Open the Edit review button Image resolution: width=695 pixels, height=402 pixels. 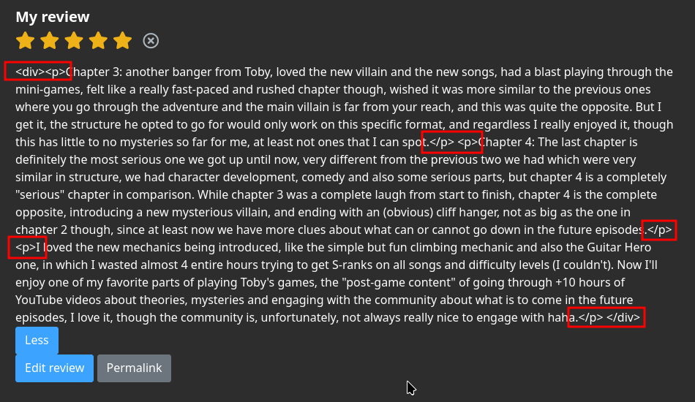click(x=55, y=368)
